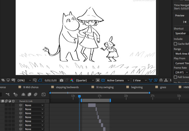
Task: Open the RGB channel display icon
Action: [72, 80]
